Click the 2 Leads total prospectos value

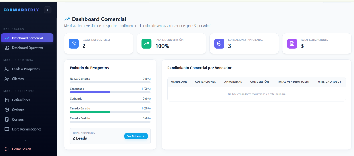tap(80, 138)
